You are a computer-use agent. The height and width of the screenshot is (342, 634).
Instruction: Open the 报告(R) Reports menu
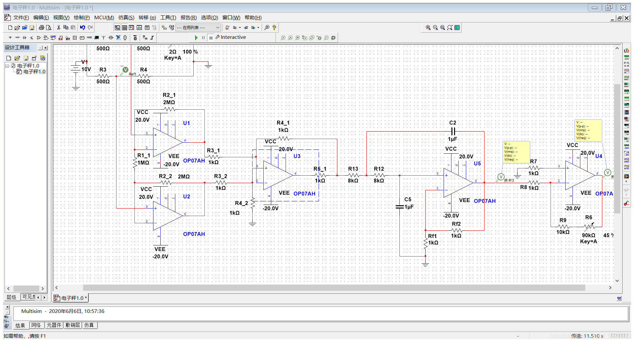point(189,18)
